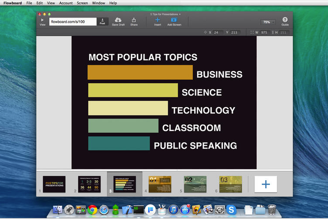Viewport: 328px width, 219px height.
Task: Open the Guide help icon
Action: point(285,21)
